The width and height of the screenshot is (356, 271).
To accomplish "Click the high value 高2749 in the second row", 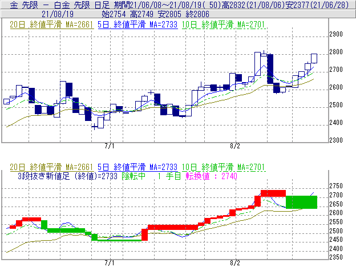I will tap(141, 14).
